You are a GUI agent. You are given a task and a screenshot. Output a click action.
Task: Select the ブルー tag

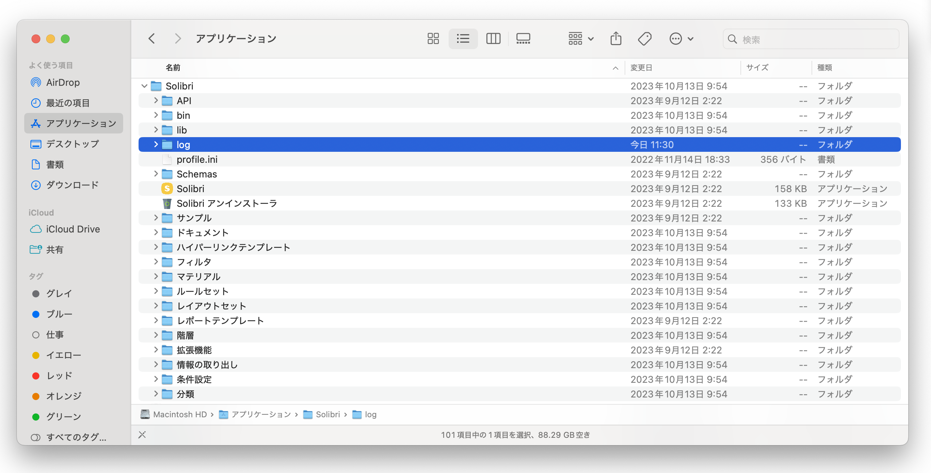click(73, 314)
